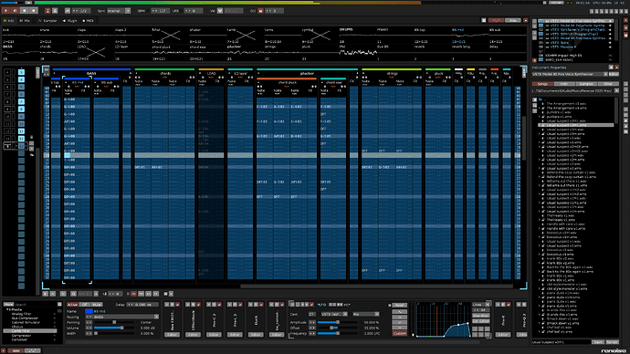Open the Plugin tab
Screen dimensions: 630x354
click(70, 20)
